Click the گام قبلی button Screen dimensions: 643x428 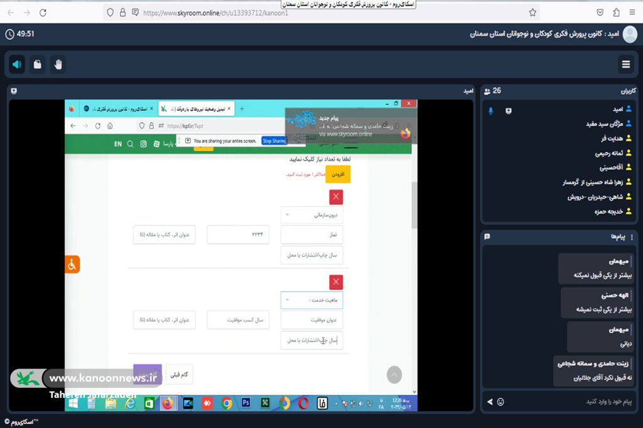pyautogui.click(x=180, y=375)
